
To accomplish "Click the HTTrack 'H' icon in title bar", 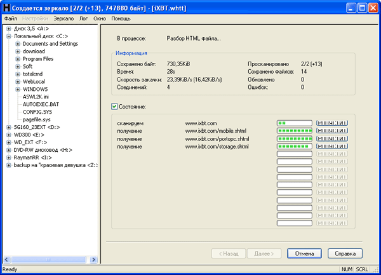I will pyautogui.click(x=6, y=8).
